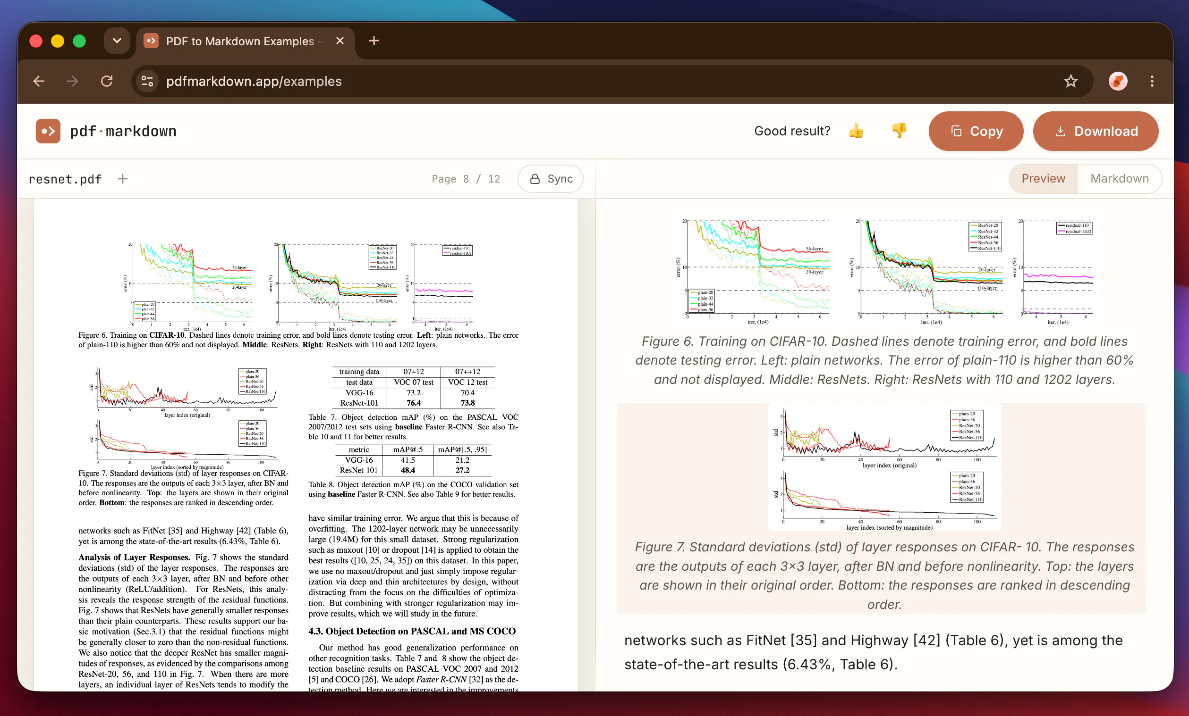Switch to the Preview tab

pos(1043,178)
